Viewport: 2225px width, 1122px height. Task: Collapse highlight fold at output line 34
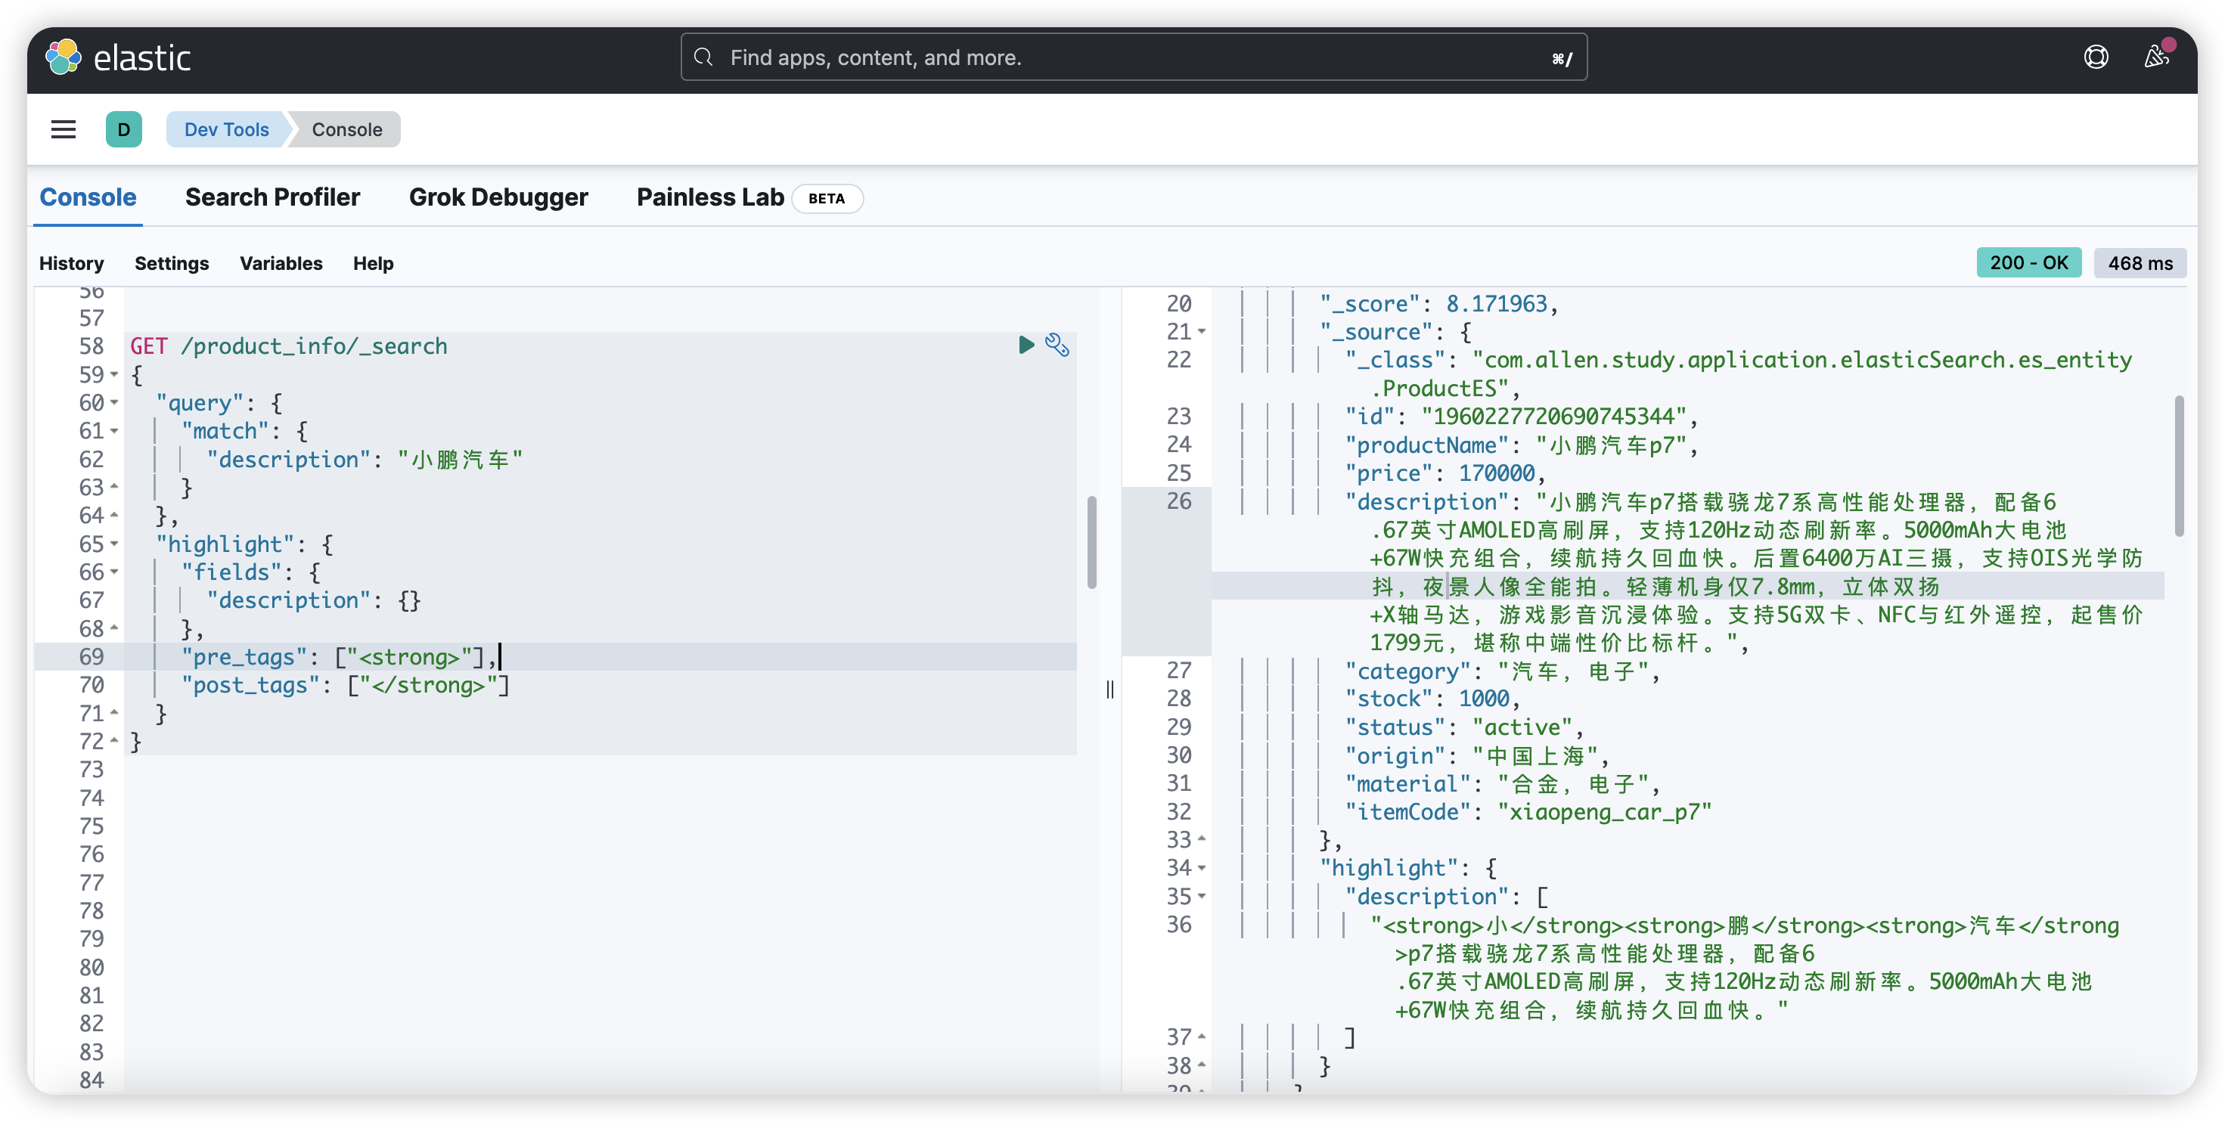pyautogui.click(x=1202, y=868)
